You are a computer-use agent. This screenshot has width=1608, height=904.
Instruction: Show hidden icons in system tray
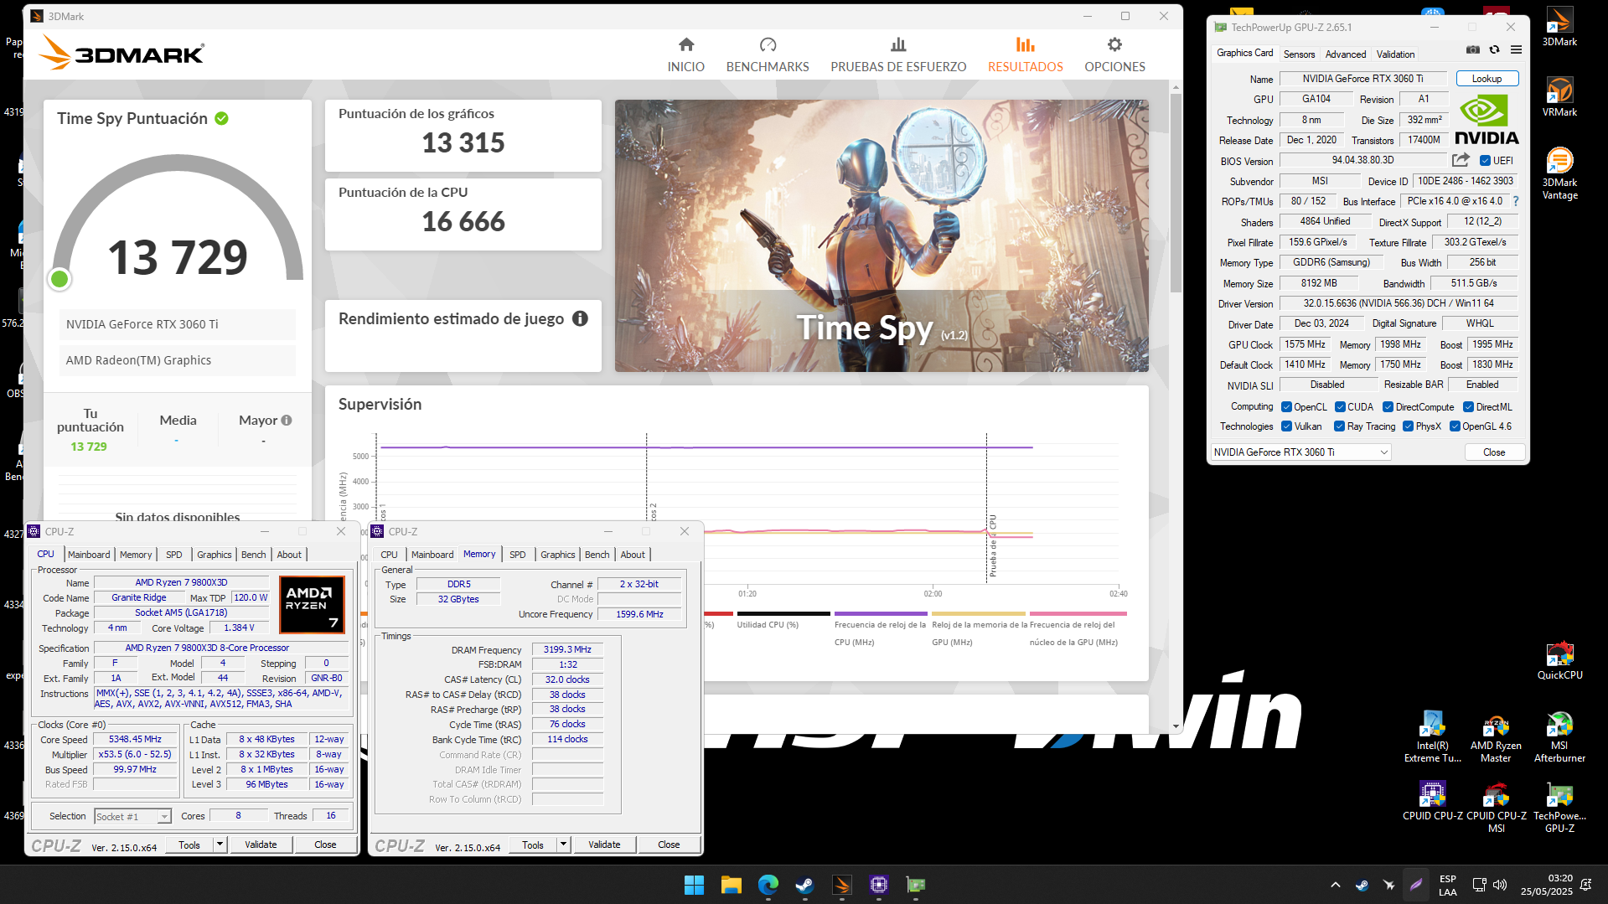1335,885
